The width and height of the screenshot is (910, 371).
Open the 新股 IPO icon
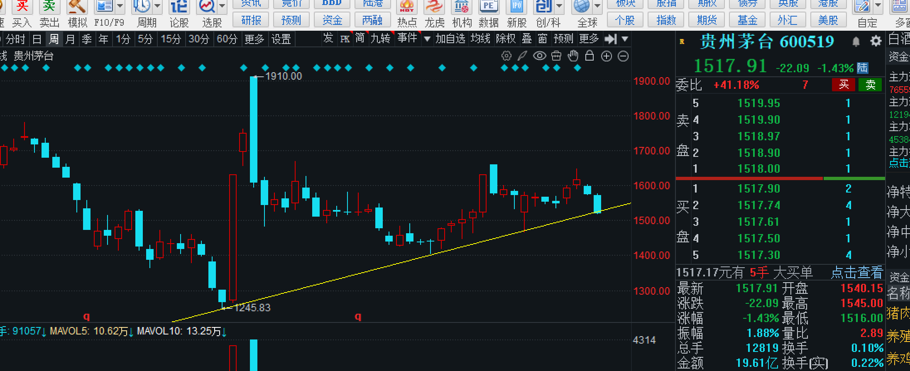516,7
